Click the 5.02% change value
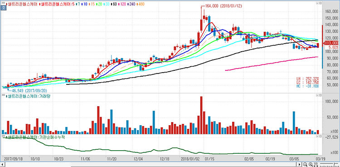This screenshot has height=167, width=340. click(x=334, y=47)
